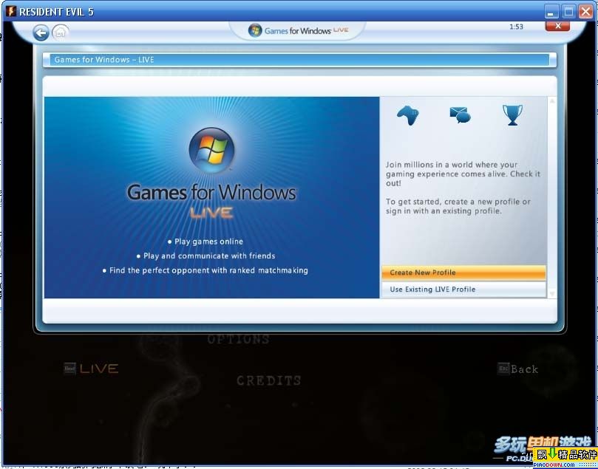
Task: Go back with the blue arrow button
Action: coord(41,32)
